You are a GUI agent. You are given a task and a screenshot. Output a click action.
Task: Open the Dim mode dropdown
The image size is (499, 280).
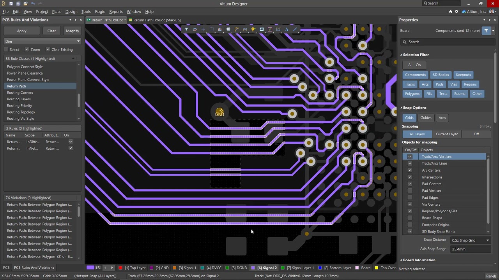[42, 41]
